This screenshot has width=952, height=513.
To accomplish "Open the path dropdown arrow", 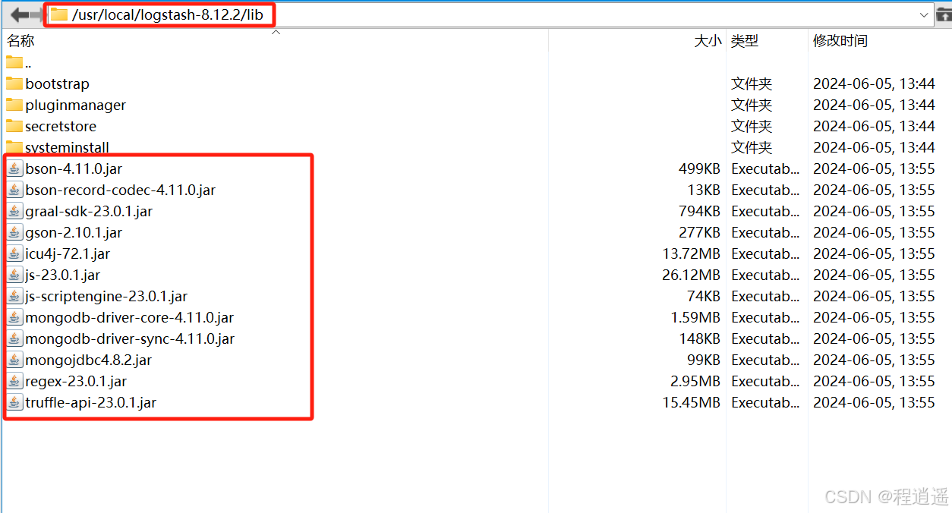I will point(924,14).
